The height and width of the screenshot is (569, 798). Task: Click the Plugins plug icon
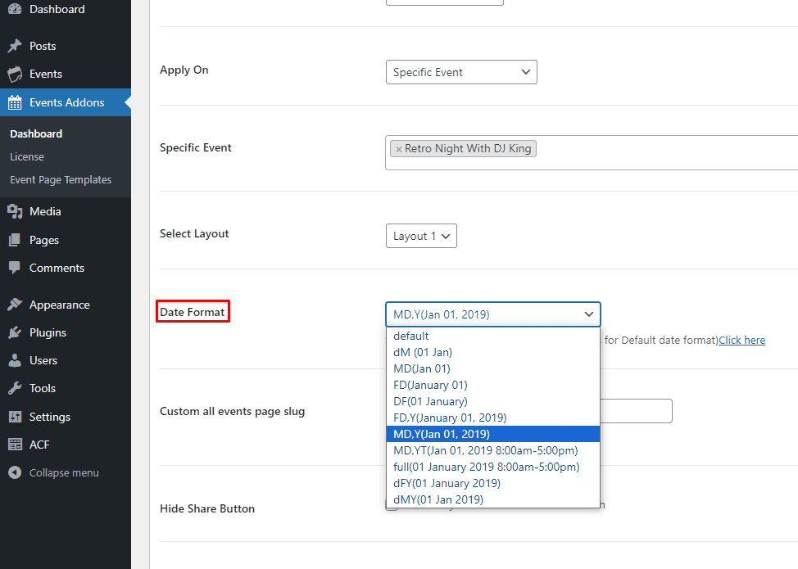pyautogui.click(x=15, y=333)
